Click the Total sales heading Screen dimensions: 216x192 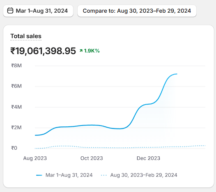coord(26,36)
